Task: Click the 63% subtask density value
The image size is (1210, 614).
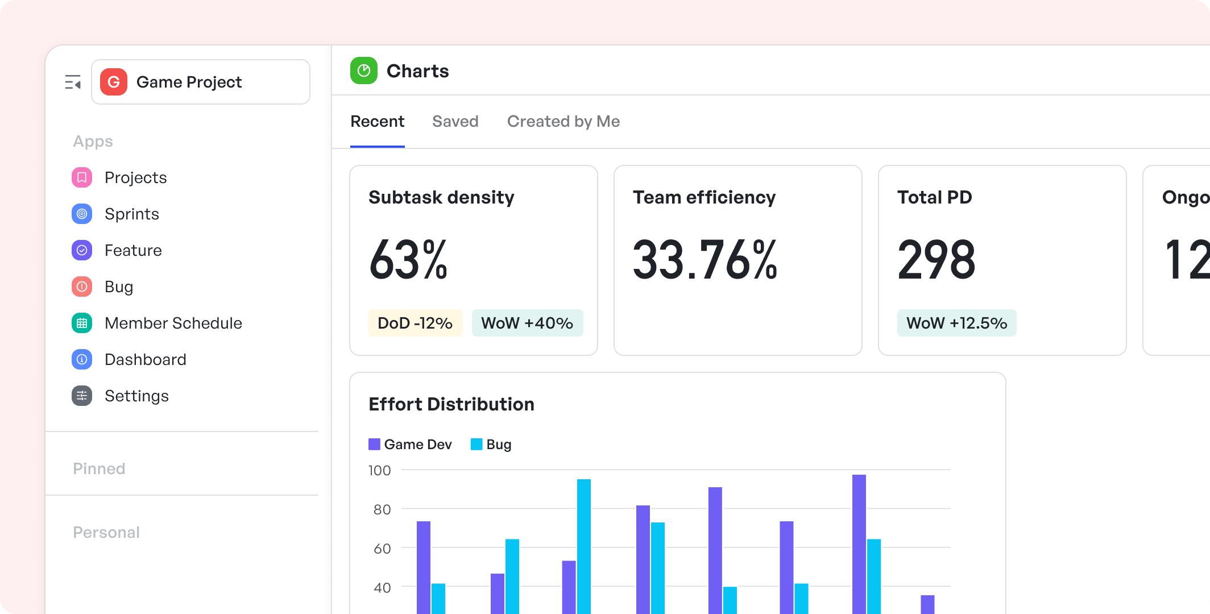Action: (x=408, y=260)
